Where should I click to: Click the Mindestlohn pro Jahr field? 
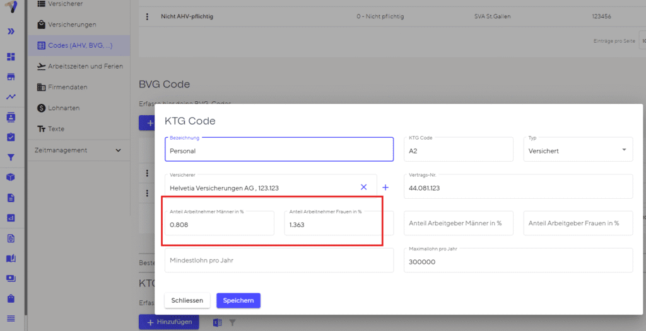coord(279,260)
